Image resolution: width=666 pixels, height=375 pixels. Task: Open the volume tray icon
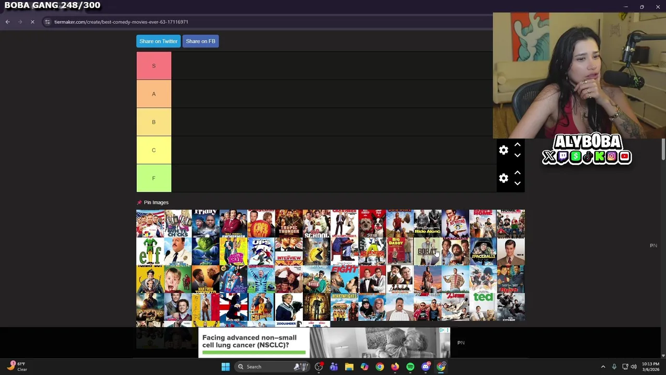(x=634, y=367)
